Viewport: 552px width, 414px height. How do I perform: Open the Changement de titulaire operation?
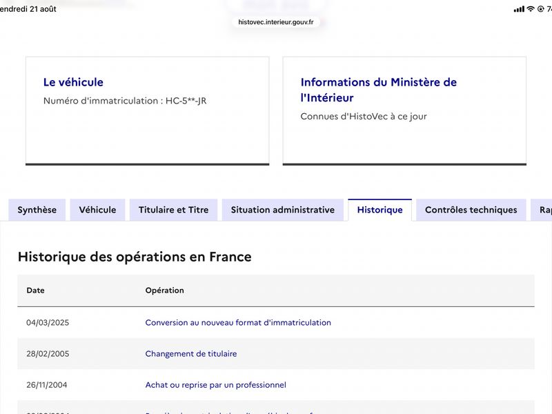point(191,354)
